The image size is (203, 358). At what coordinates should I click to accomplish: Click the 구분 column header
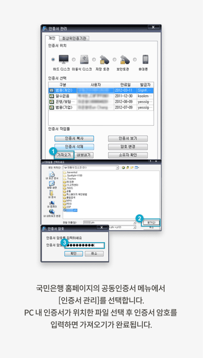point(63,85)
